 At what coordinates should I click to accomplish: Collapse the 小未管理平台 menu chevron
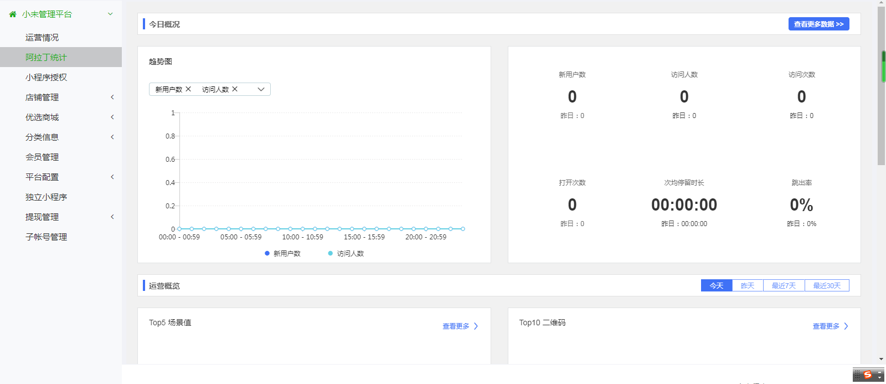pos(110,14)
